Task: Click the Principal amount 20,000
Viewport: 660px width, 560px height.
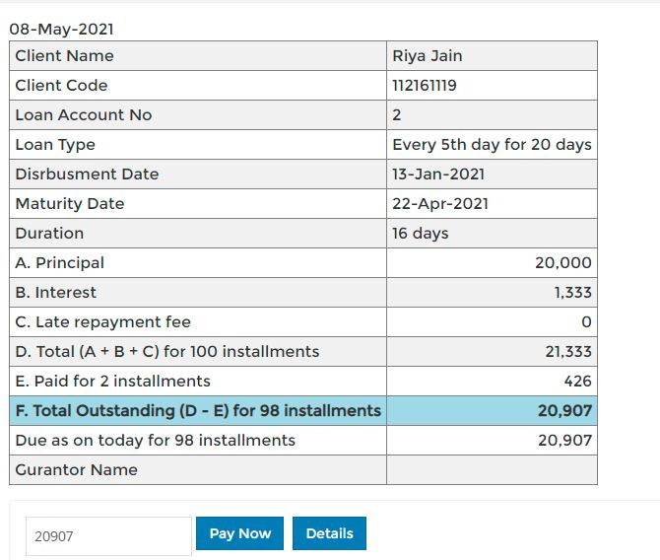Action: point(563,262)
